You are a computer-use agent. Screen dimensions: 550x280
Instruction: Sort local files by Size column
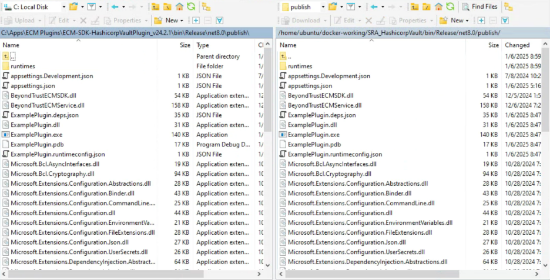click(x=175, y=45)
